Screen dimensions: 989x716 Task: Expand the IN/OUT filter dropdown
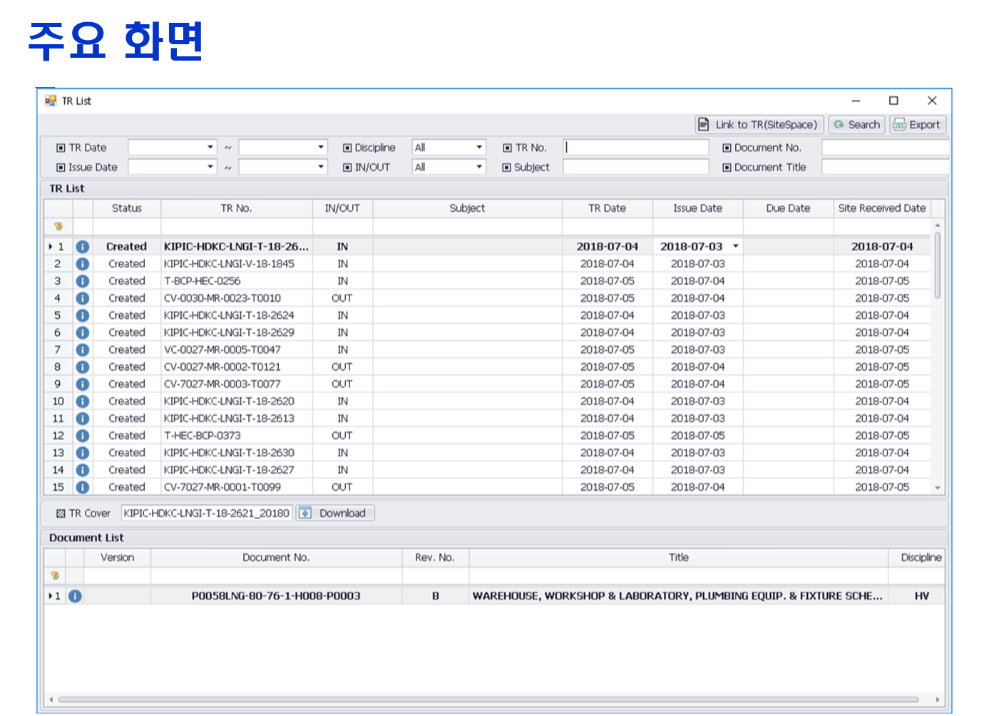478,168
